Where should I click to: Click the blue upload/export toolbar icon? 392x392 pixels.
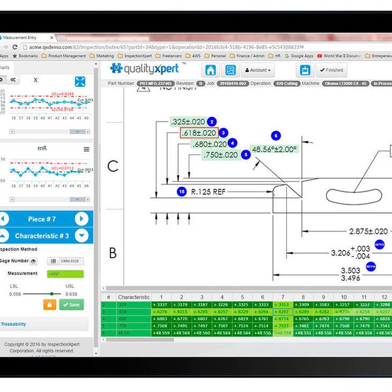[305, 71]
